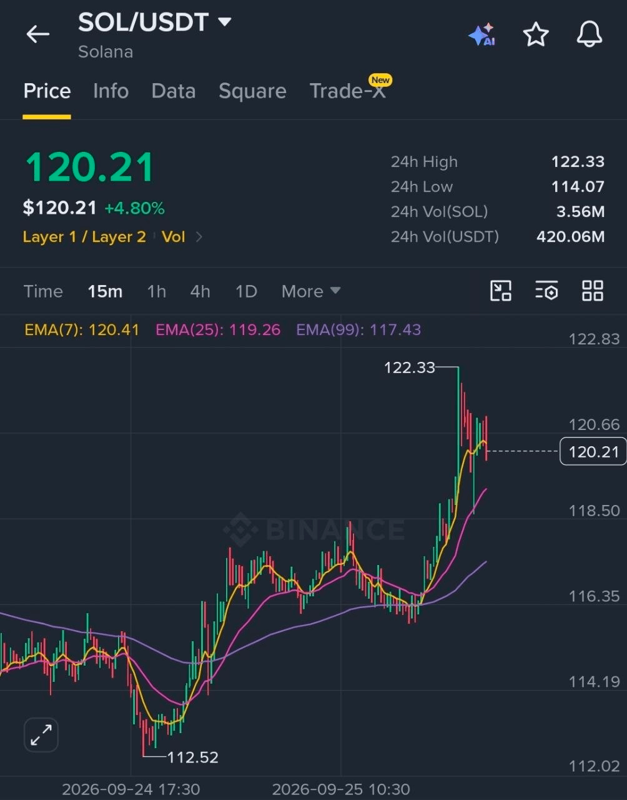627x800 pixels.
Task: Click the 122.83 price axis label
Action: coord(594,339)
